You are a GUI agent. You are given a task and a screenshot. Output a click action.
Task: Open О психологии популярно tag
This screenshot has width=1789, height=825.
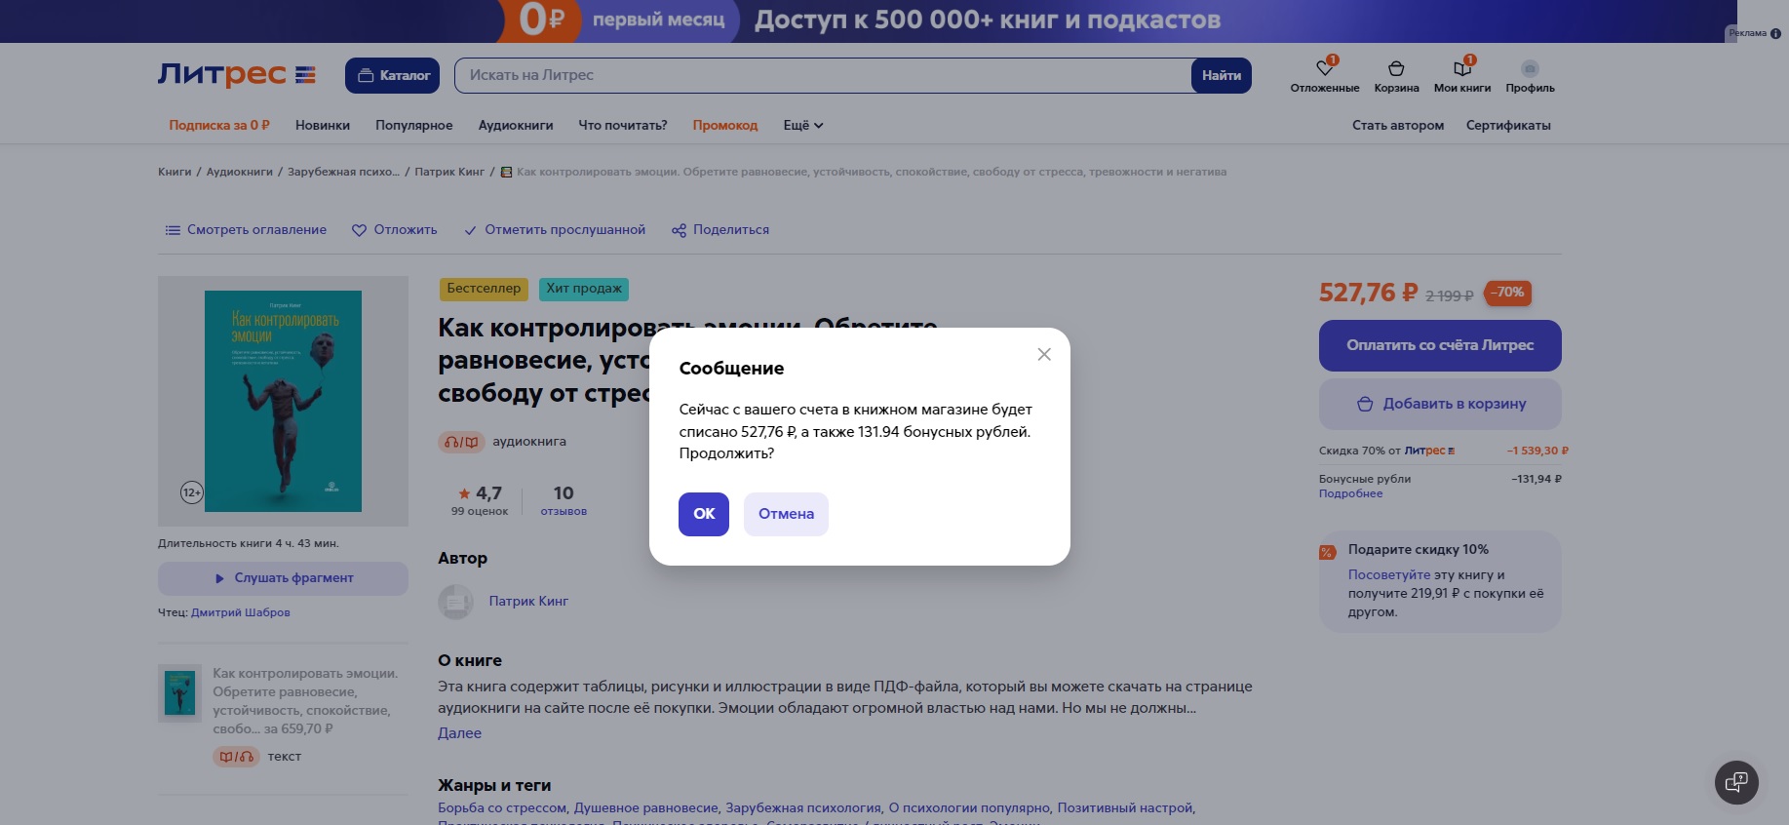click(969, 808)
